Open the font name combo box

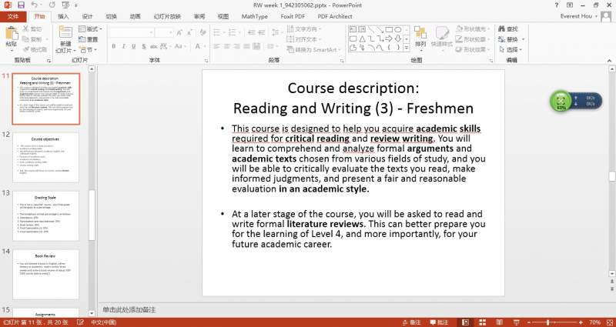131,32
